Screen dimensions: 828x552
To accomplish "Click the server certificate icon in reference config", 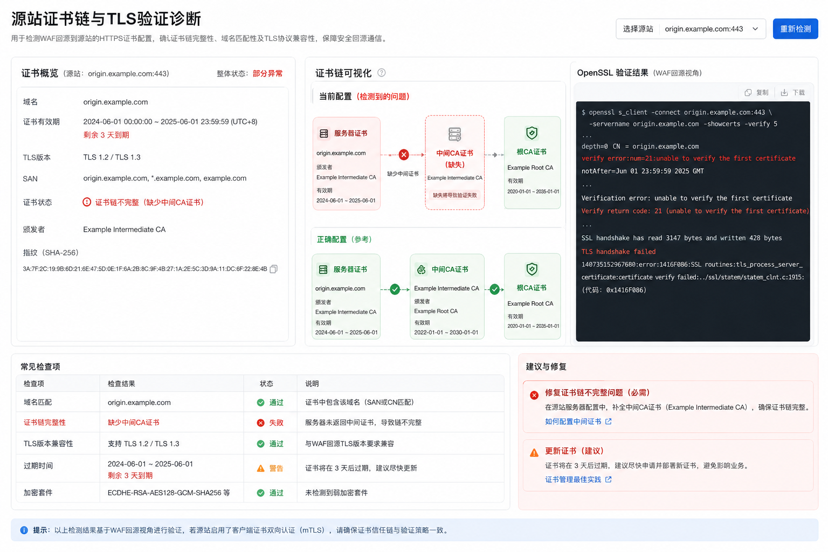I will 323,270.
